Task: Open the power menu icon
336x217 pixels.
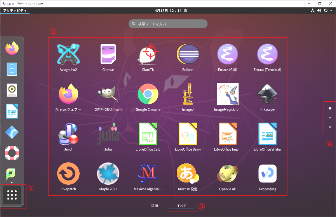Action: pos(326,10)
